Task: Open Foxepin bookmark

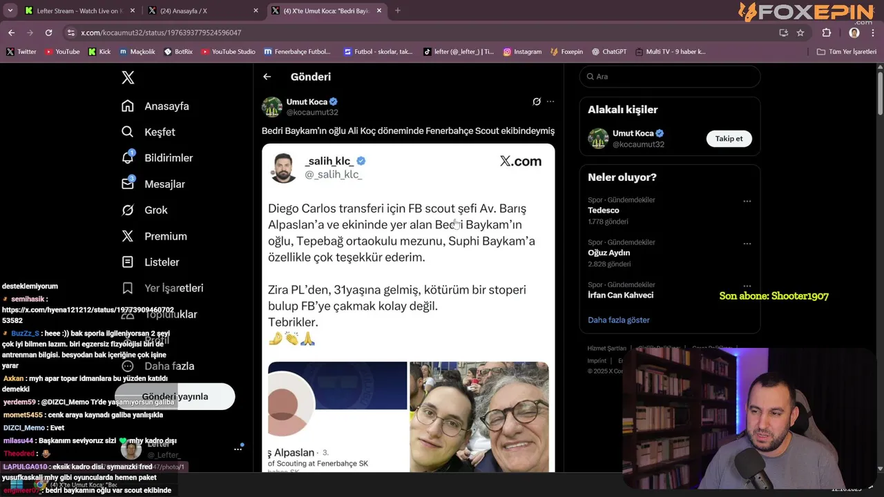Action: pyautogui.click(x=567, y=52)
